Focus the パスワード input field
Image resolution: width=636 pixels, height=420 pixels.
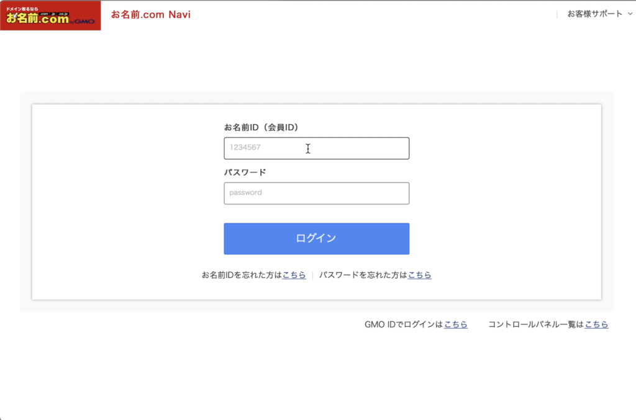(x=316, y=193)
